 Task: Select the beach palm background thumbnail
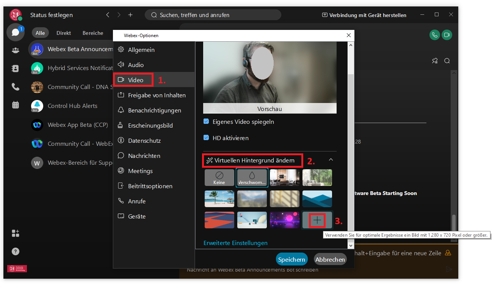click(219, 199)
